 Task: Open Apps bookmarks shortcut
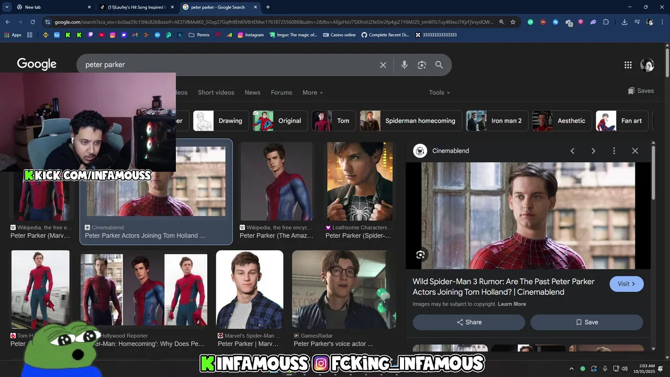tap(13, 35)
